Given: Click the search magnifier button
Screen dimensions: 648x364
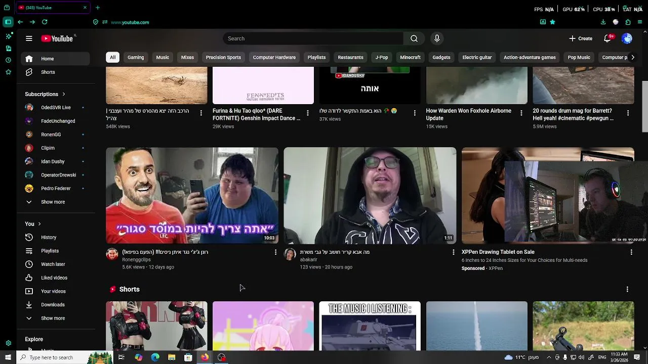Looking at the screenshot, I should coord(414,38).
